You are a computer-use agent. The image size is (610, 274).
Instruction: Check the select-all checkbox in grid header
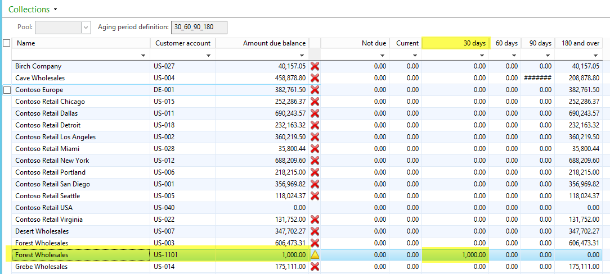(7, 43)
